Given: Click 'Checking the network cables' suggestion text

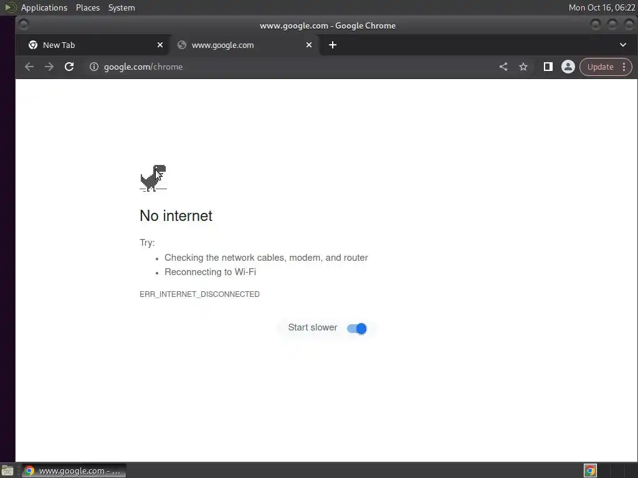Looking at the screenshot, I should point(266,258).
